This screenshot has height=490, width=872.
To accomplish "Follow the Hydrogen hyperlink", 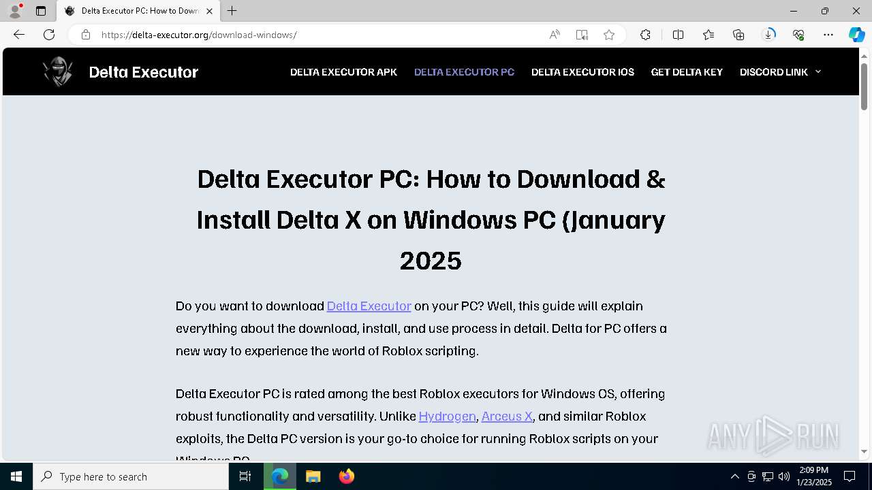I will point(447,416).
